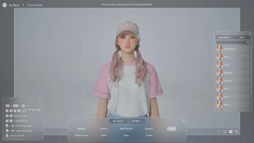Toggle the Lovely filter
The height and width of the screenshot is (143, 254).
[171, 129]
